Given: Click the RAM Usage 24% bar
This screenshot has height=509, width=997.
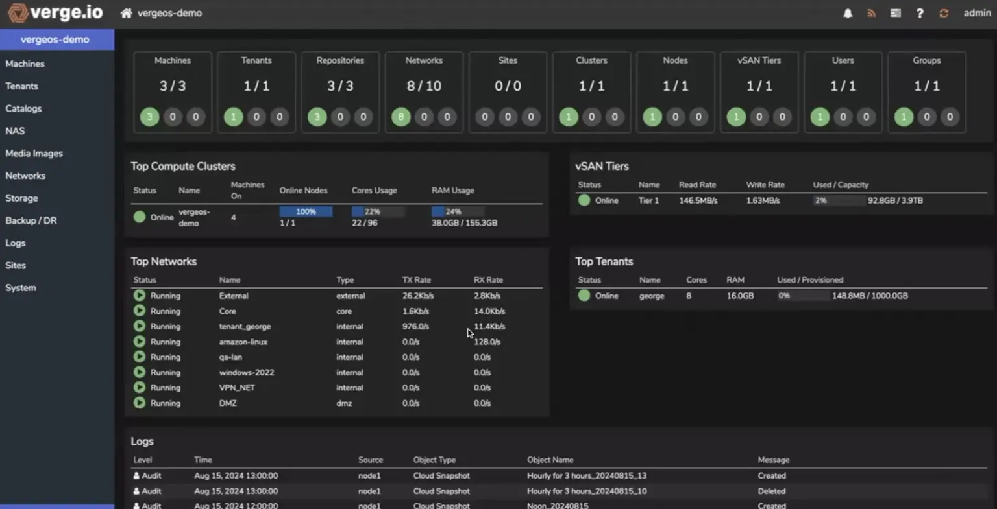Looking at the screenshot, I should 458,211.
